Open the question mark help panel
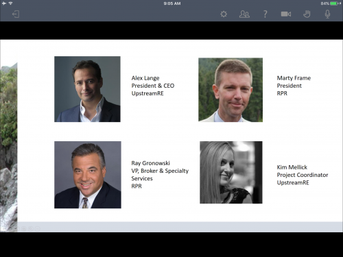Screen dimensions: 343x257 pos(265,14)
